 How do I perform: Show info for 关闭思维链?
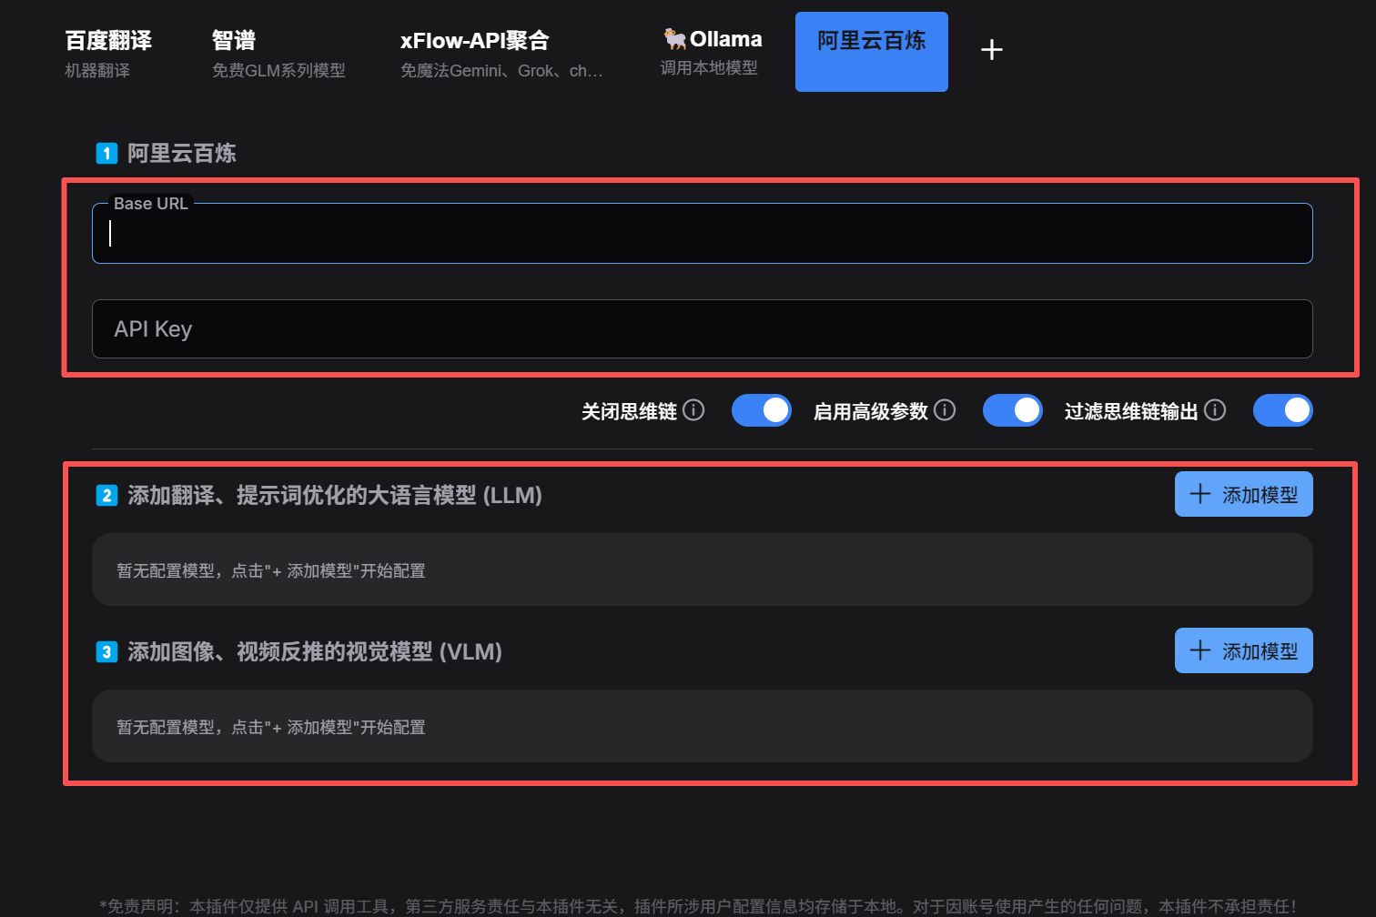tap(693, 410)
